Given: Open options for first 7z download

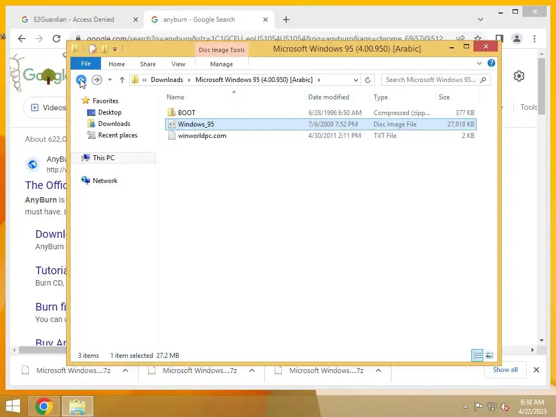Looking at the screenshot, I should point(125,370).
